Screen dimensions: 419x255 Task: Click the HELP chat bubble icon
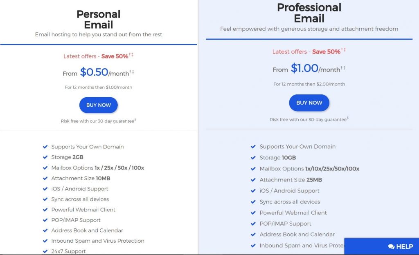[391, 246]
